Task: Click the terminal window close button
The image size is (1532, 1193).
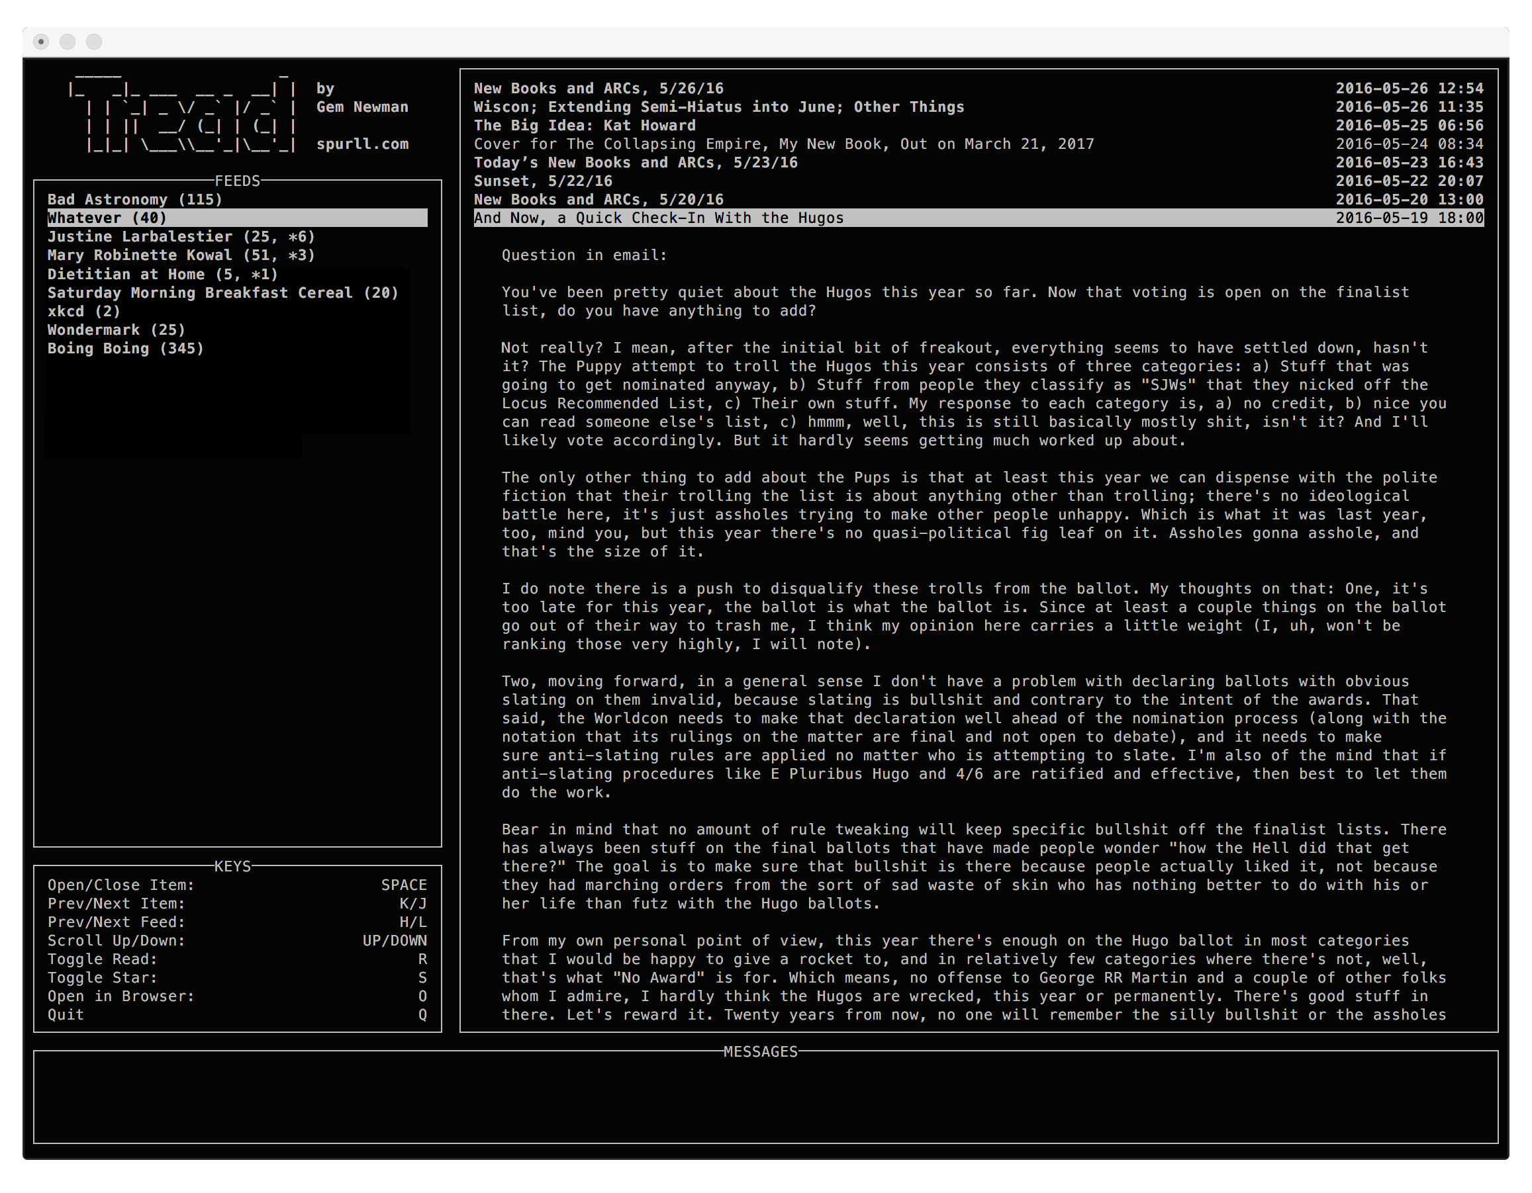Action: coord(42,42)
